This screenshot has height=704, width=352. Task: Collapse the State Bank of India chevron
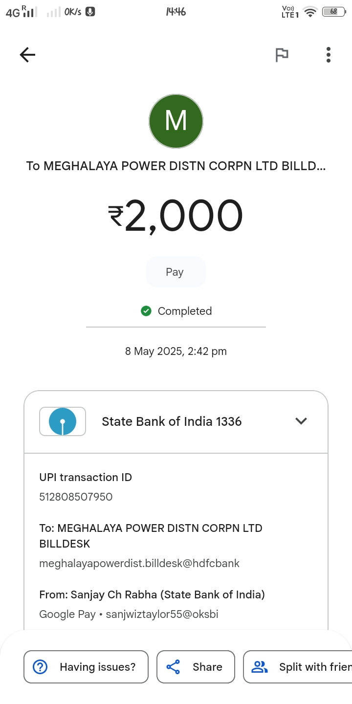tap(301, 421)
